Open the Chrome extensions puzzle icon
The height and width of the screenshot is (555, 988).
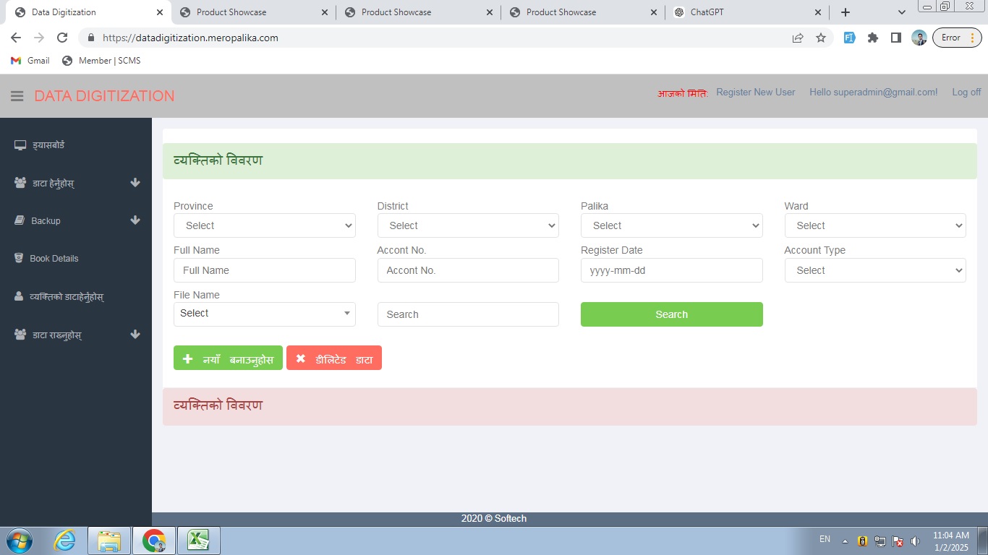[x=873, y=38]
